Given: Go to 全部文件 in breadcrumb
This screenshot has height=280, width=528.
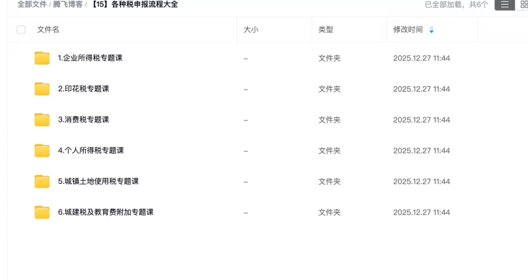Looking at the screenshot, I should tap(31, 5).
